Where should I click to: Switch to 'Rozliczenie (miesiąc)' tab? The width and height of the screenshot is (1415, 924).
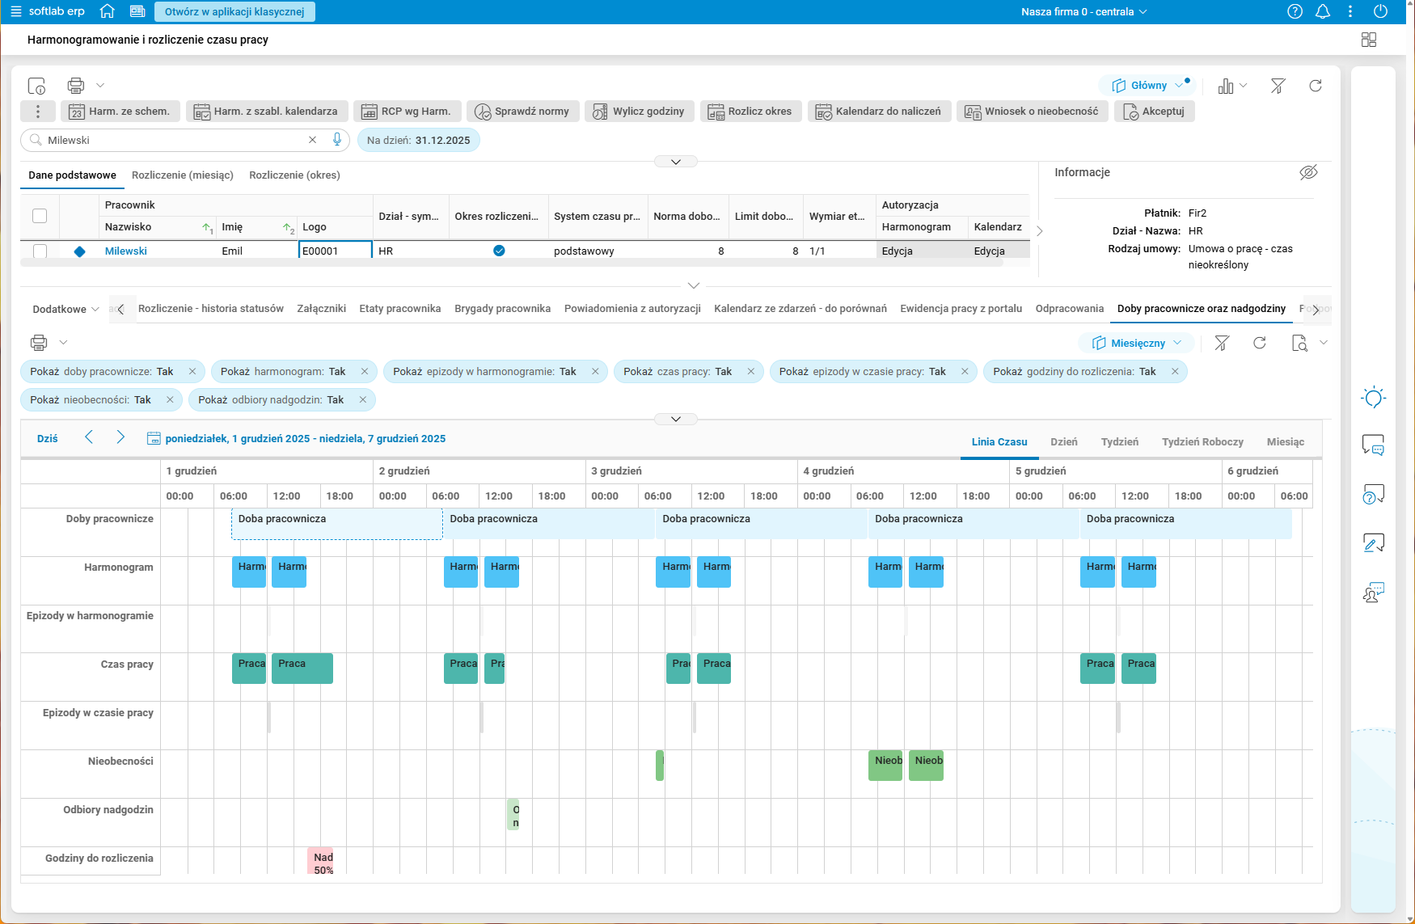coord(183,175)
